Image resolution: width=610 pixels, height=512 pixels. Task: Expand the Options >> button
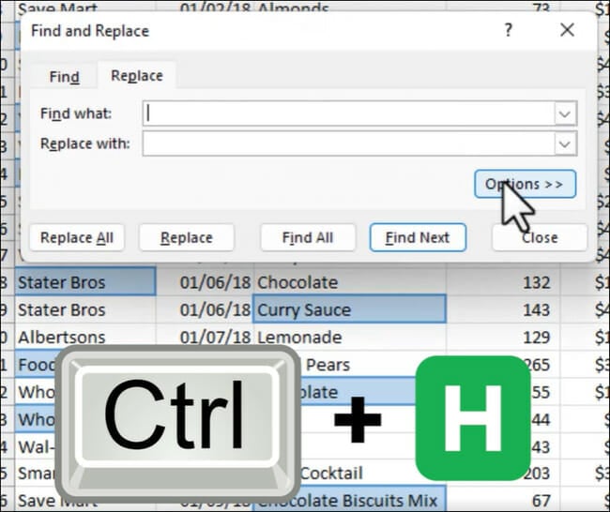pos(524,184)
